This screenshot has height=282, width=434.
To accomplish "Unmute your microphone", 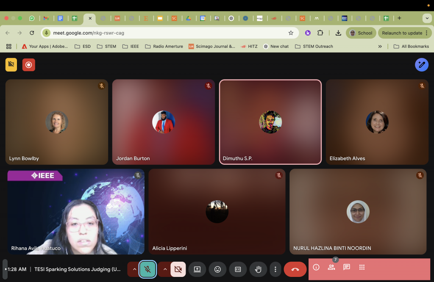I will [x=147, y=269].
